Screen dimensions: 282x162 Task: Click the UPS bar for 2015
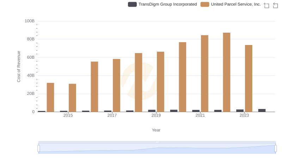click(x=72, y=98)
